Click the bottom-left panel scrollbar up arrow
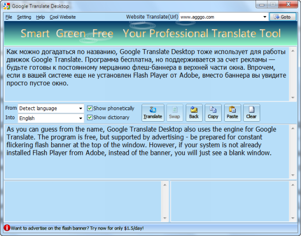301x236 pixels. coord(165,185)
